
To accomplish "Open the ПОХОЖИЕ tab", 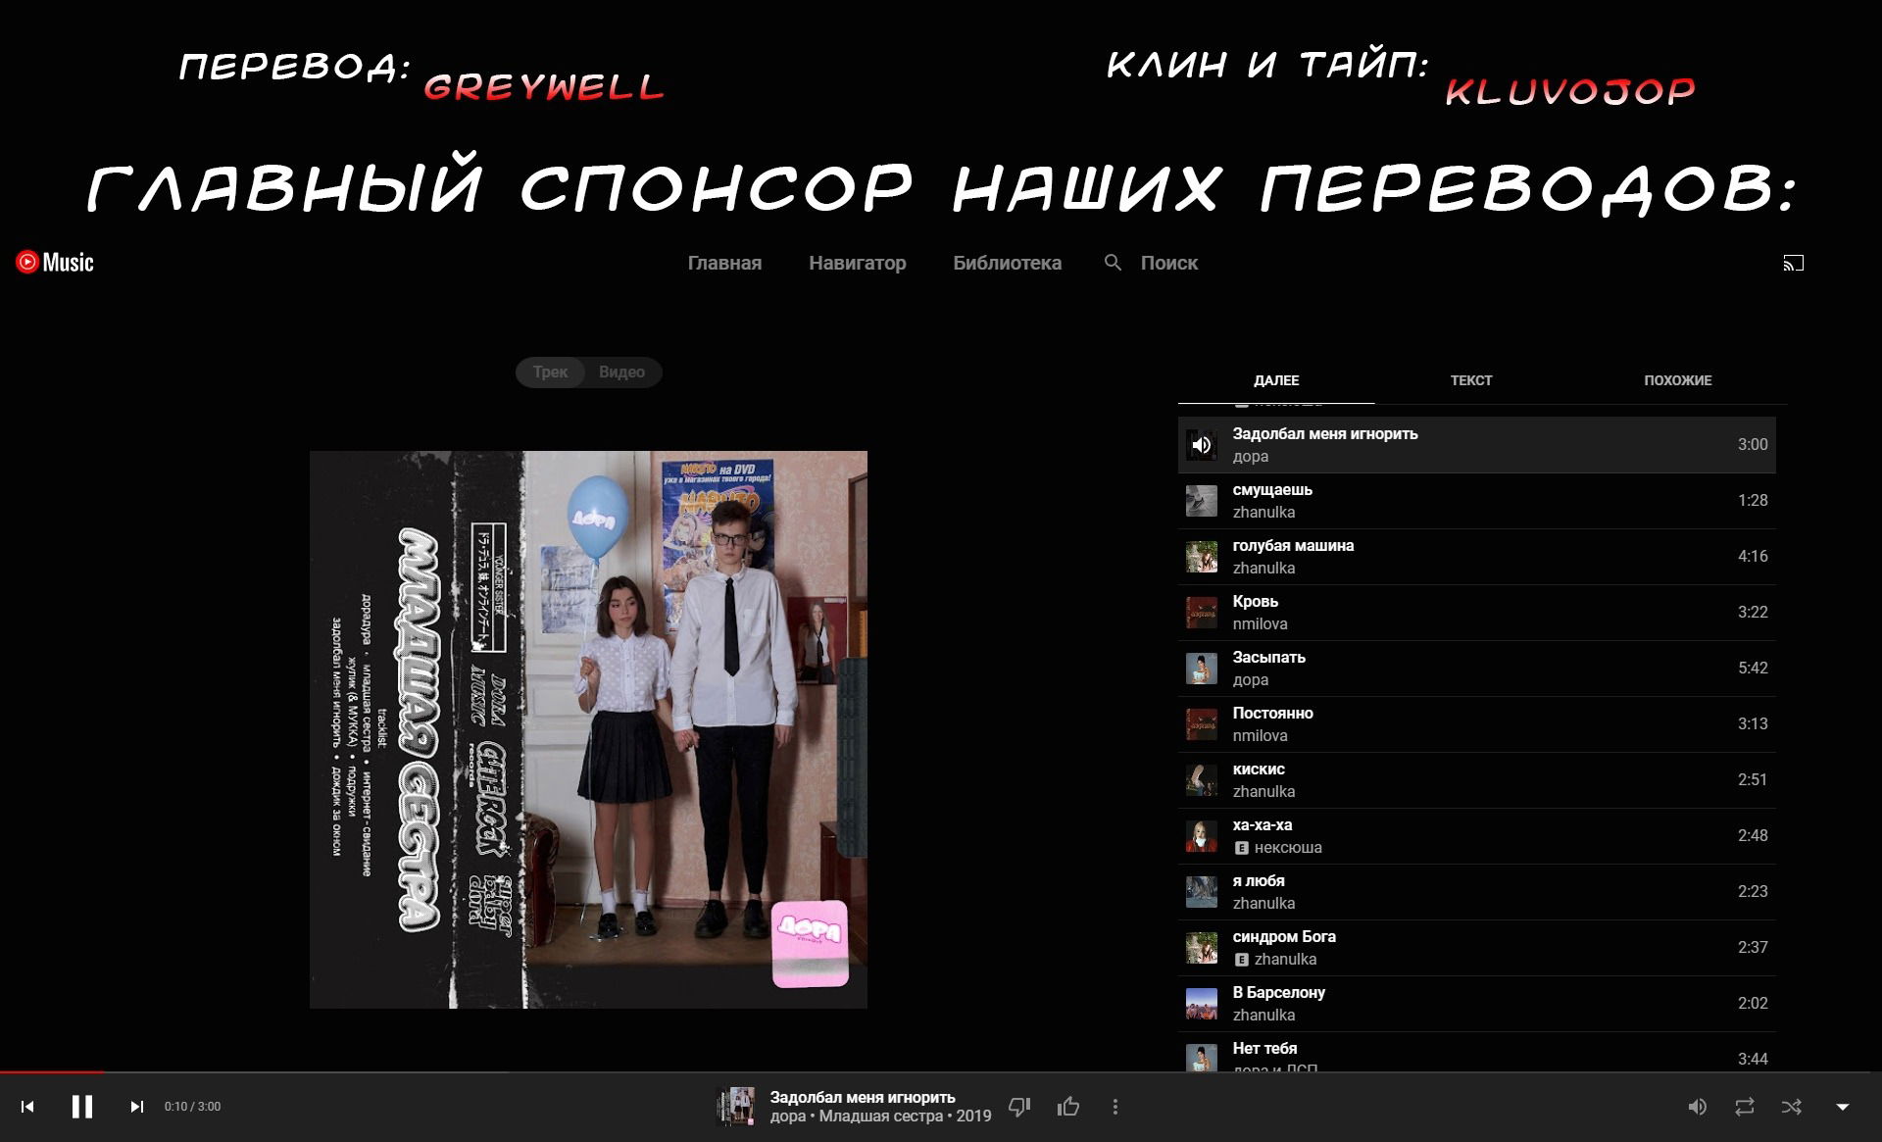I will [1678, 380].
